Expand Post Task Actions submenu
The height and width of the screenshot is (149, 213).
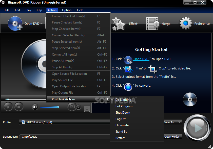point(78,99)
